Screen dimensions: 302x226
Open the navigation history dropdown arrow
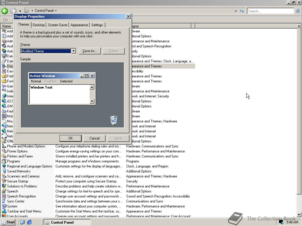point(20,11)
